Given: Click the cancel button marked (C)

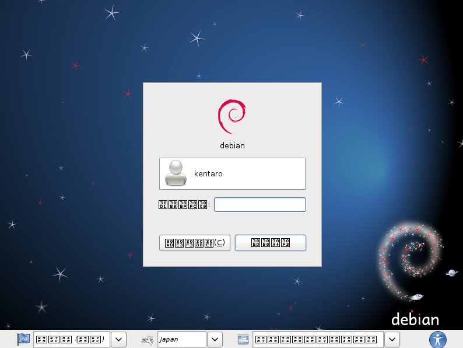Looking at the screenshot, I should click(x=195, y=243).
